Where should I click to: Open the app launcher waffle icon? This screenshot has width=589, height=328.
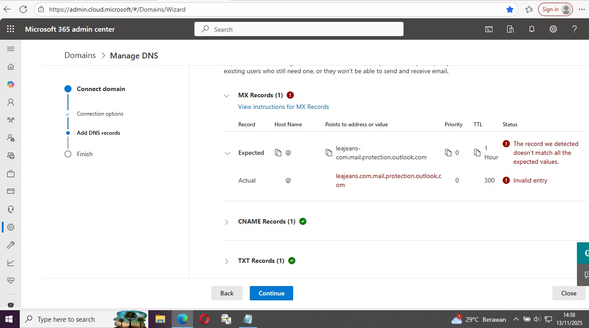pyautogui.click(x=10, y=29)
